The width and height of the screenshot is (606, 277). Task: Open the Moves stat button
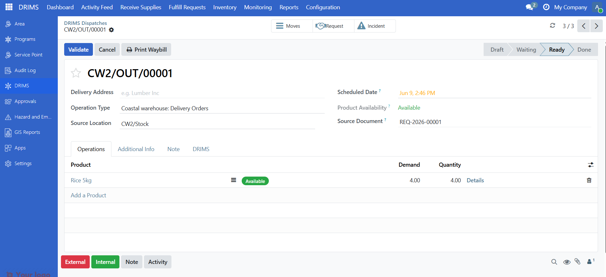292,26
